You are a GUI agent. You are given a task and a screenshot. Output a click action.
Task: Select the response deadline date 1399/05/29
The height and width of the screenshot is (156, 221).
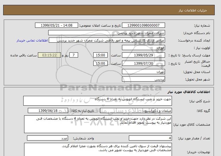pyautogui.click(x=143, y=55)
